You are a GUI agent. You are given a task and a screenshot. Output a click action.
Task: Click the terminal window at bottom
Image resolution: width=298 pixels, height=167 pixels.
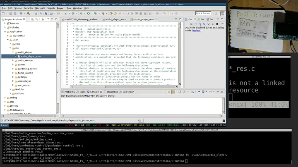(147, 146)
